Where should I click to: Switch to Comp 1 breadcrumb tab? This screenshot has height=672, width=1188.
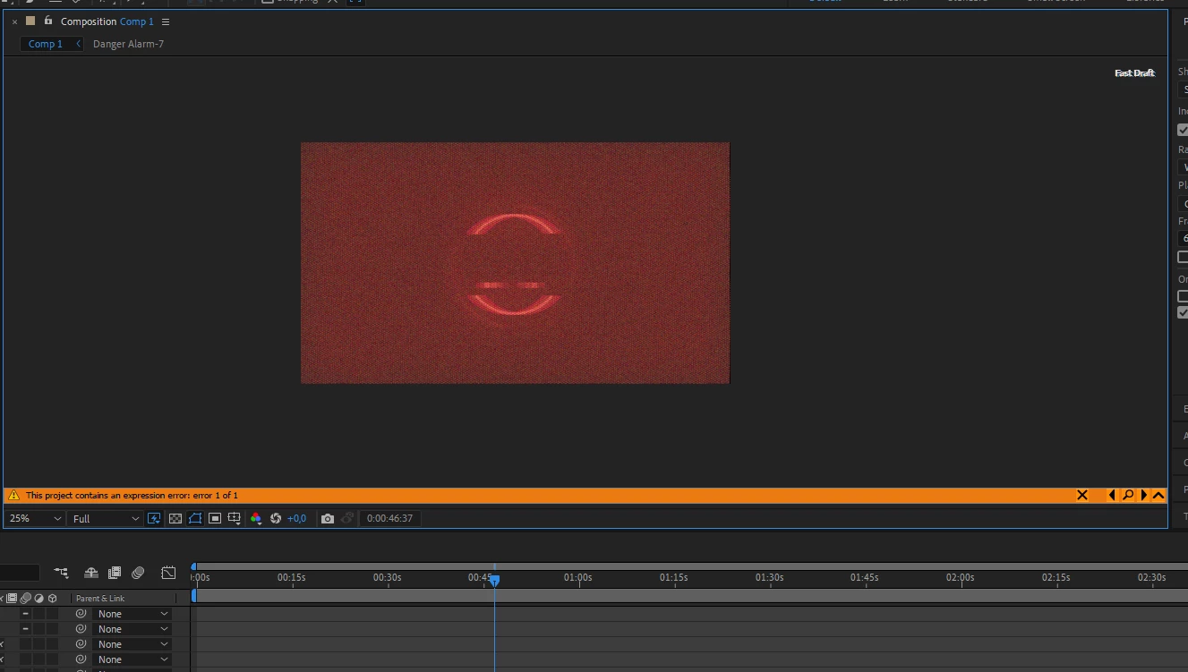click(x=46, y=44)
